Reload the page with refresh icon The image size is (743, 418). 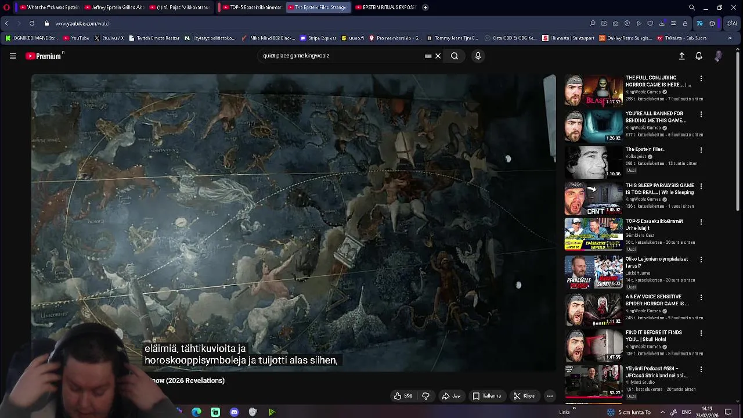[x=31, y=23]
